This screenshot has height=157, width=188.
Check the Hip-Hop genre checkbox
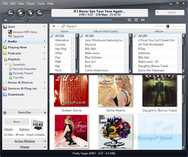(x=73, y=49)
